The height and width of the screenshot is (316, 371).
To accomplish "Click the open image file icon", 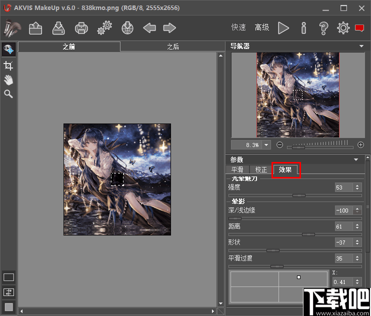I will tap(35, 28).
